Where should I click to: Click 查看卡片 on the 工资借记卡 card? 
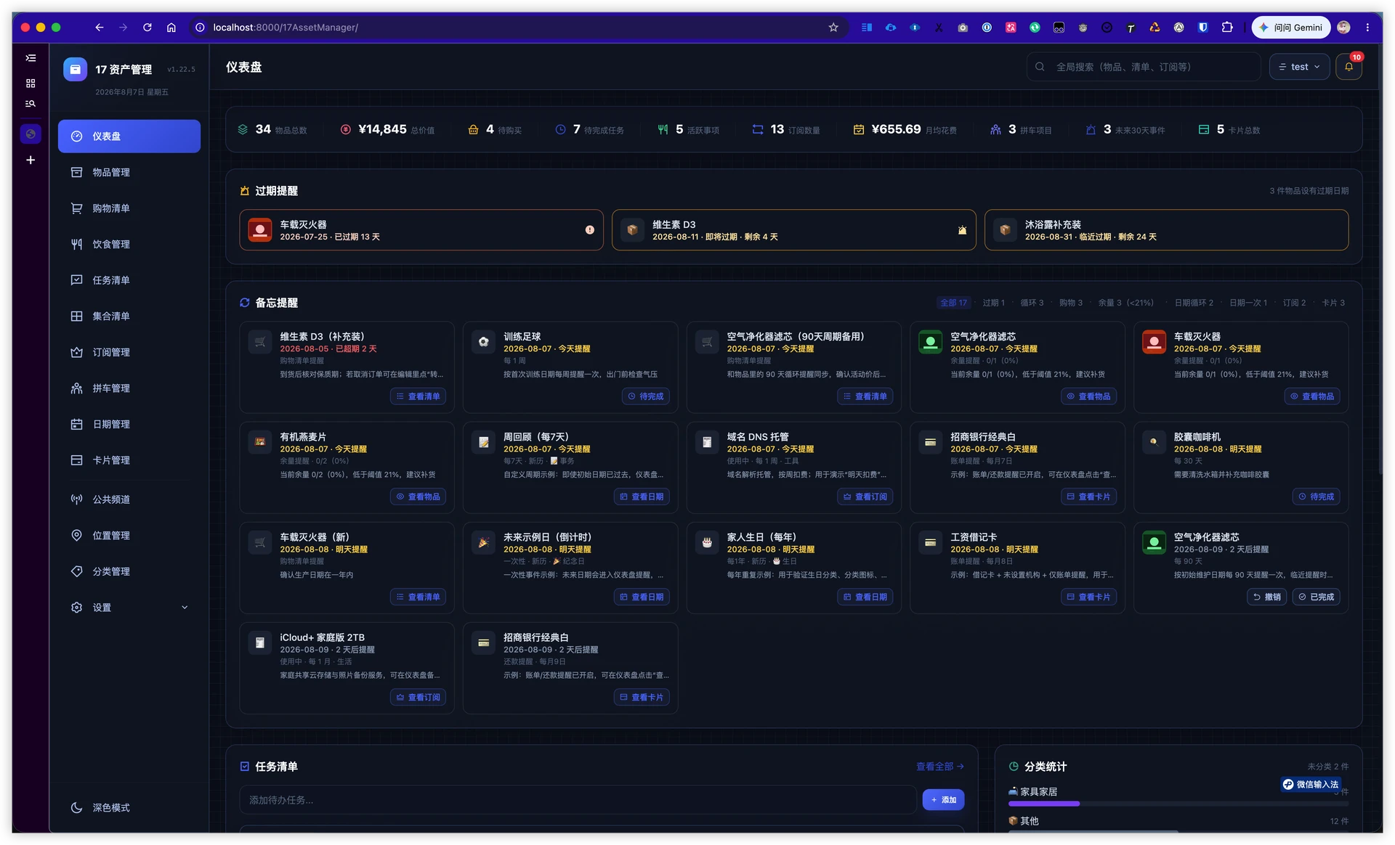tap(1088, 597)
